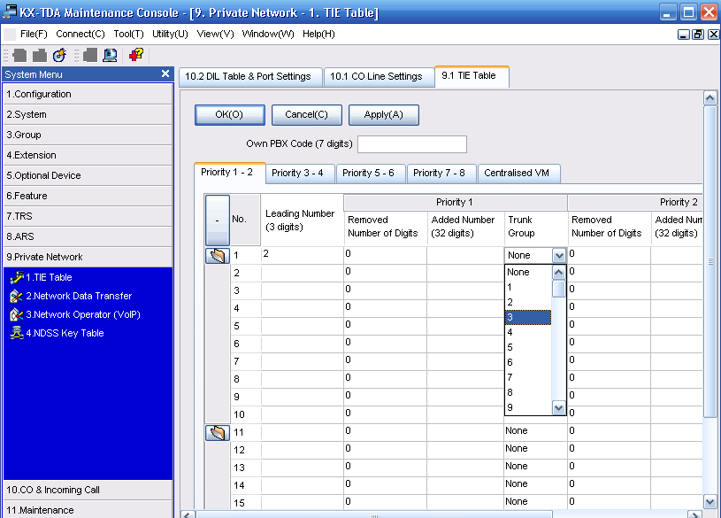Click the Trunk Group None cell in row 13

point(535,467)
